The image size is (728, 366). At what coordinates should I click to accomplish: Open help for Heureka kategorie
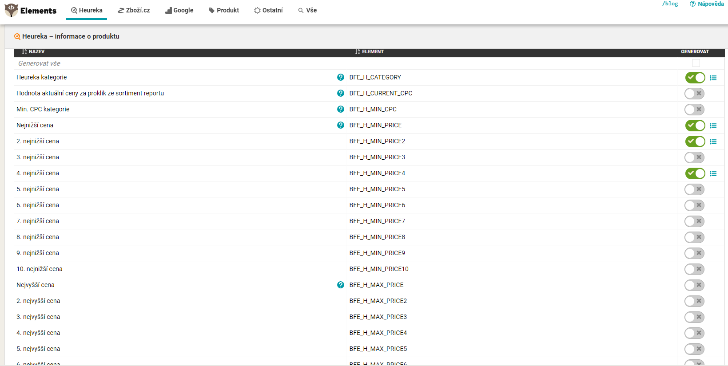coord(341,77)
